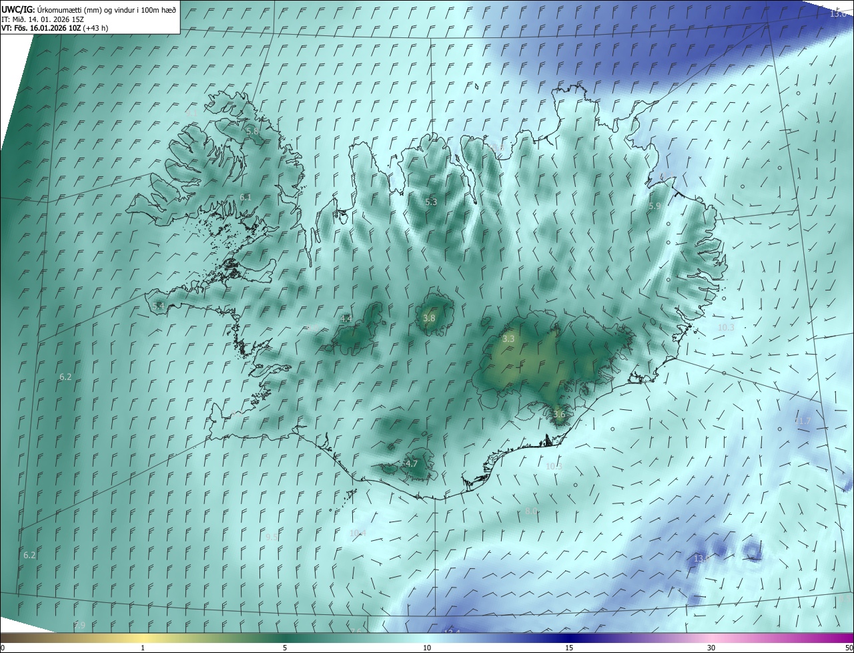The height and width of the screenshot is (653, 854).
Task: Select the 'IT: Mið. 14. 01. 2026 15Z' line
Action: coord(42,19)
